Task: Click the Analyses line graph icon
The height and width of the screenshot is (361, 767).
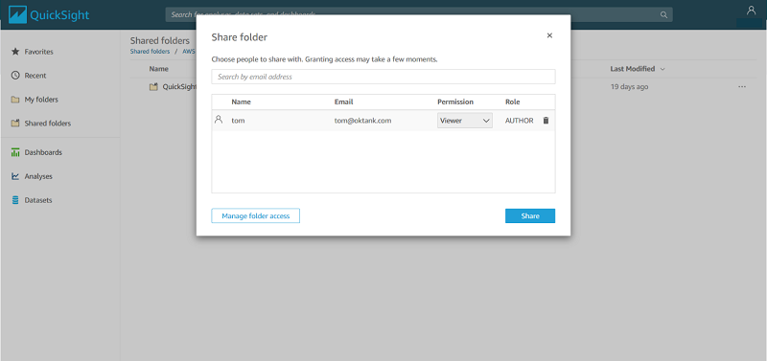Action: [15, 176]
